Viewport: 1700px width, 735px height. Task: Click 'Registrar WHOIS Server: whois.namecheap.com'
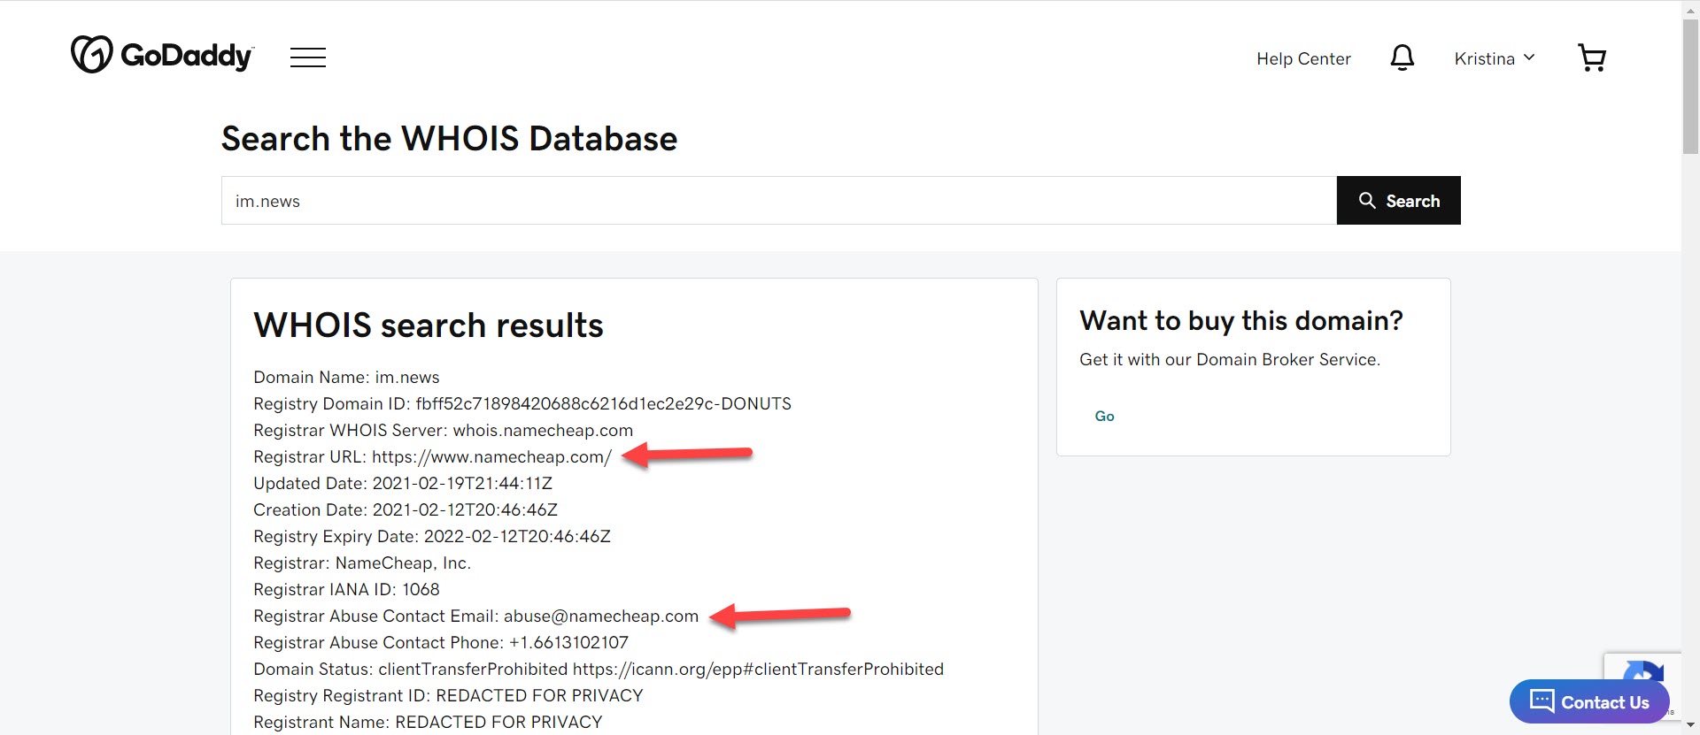coord(443,430)
